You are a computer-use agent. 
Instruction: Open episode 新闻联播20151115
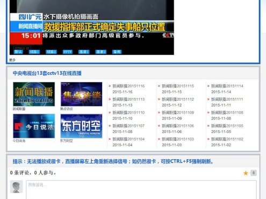click(178, 86)
